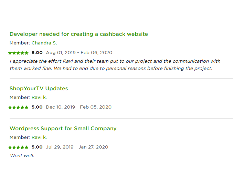Click first star of the cashback review rating
Viewport: 233px width, 183px height.
[10, 53]
